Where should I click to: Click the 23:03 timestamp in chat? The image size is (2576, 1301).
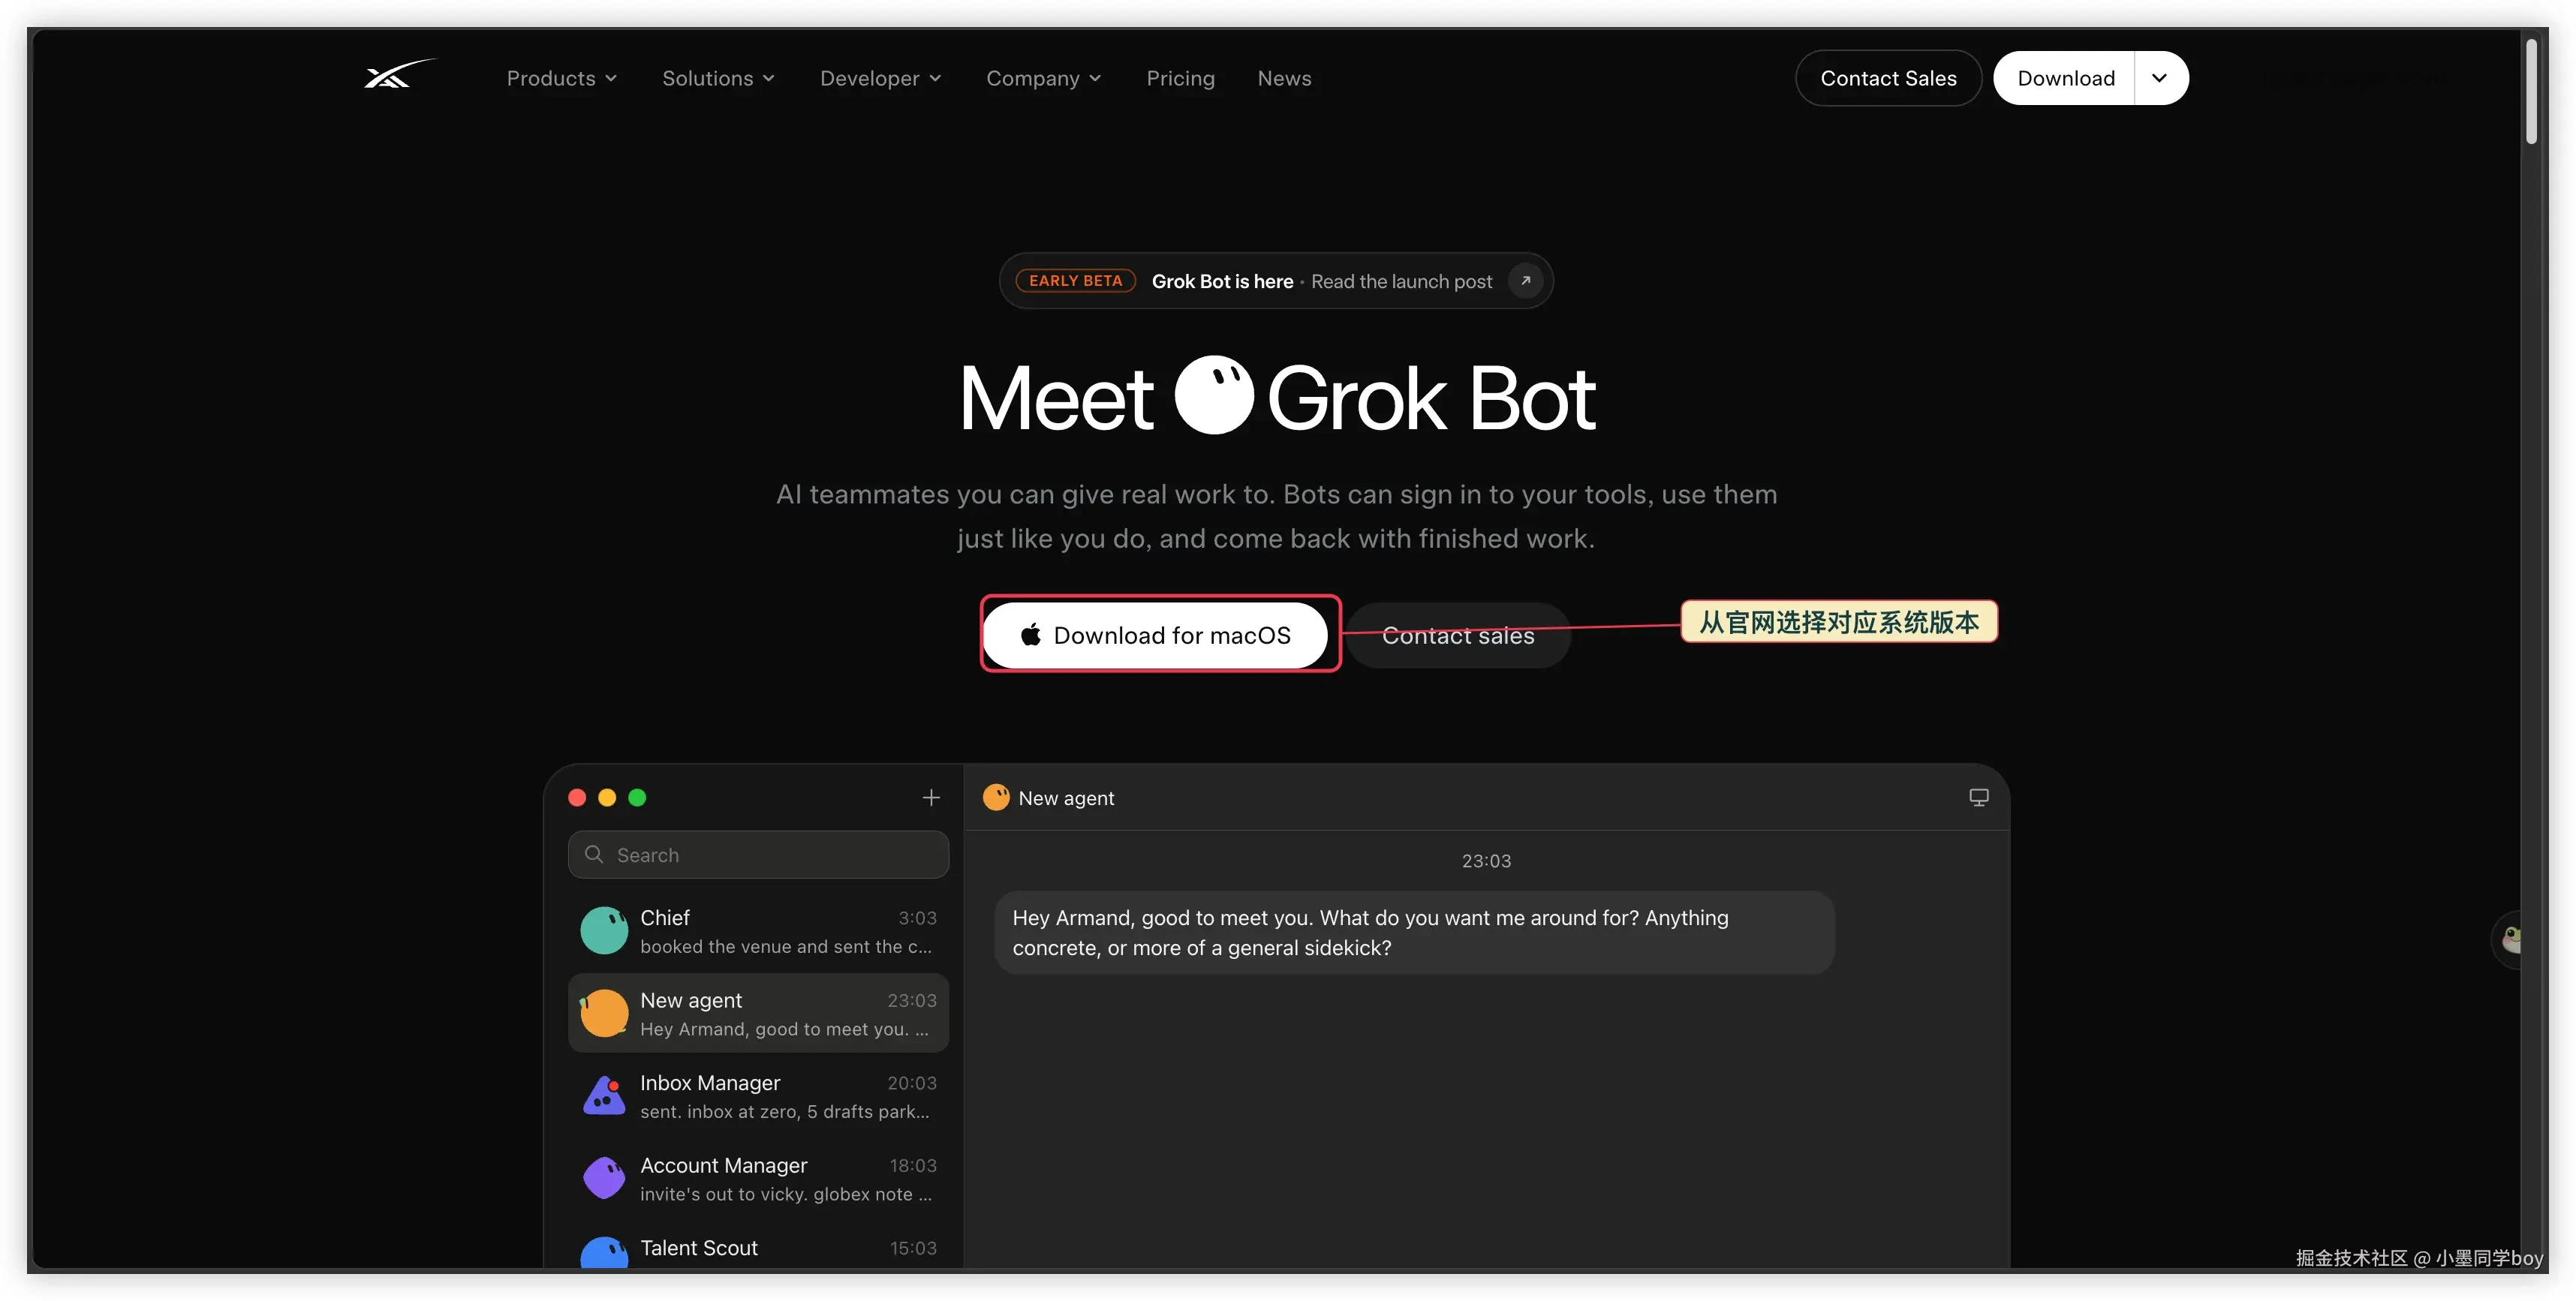(1486, 861)
